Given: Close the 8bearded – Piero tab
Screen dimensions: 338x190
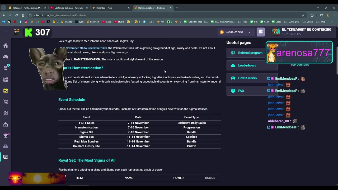Looking at the screenshot, I should (129, 8).
